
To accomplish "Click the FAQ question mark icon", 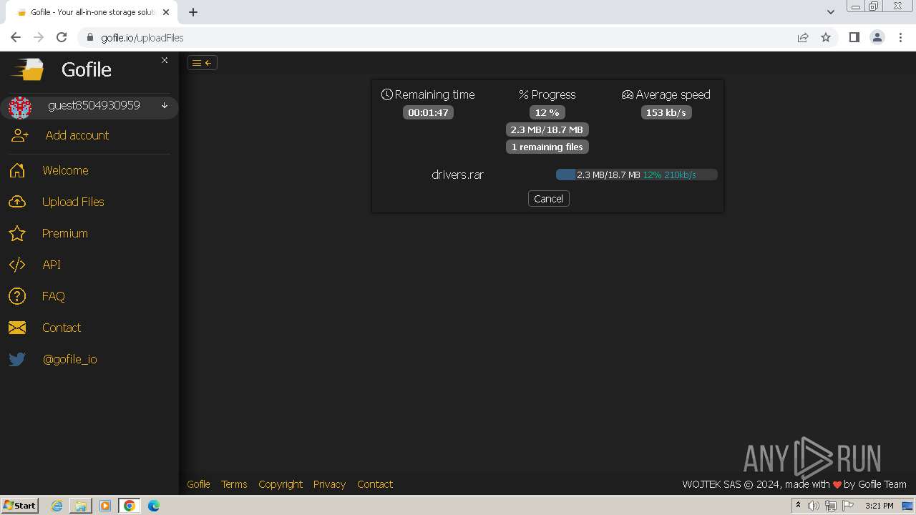I will coord(17,296).
